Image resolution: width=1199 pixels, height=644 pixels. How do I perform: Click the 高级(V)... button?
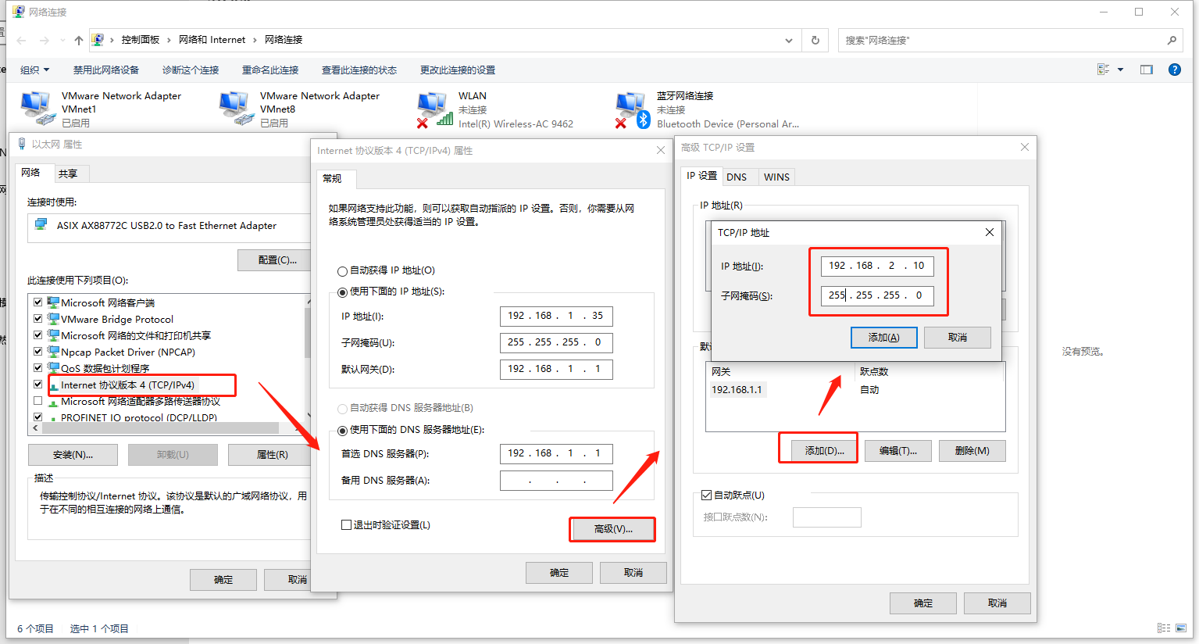pyautogui.click(x=612, y=529)
